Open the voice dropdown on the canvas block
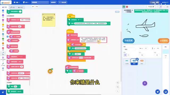 click(80, 20)
